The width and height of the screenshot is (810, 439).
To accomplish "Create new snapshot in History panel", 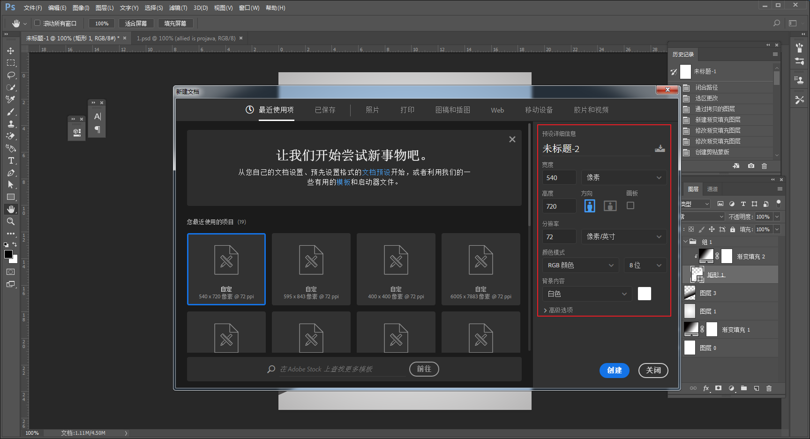I will [x=751, y=166].
